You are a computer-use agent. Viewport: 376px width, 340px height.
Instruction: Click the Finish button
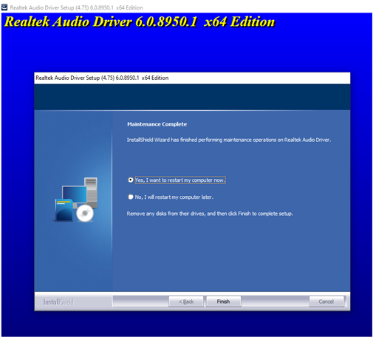coord(223,302)
